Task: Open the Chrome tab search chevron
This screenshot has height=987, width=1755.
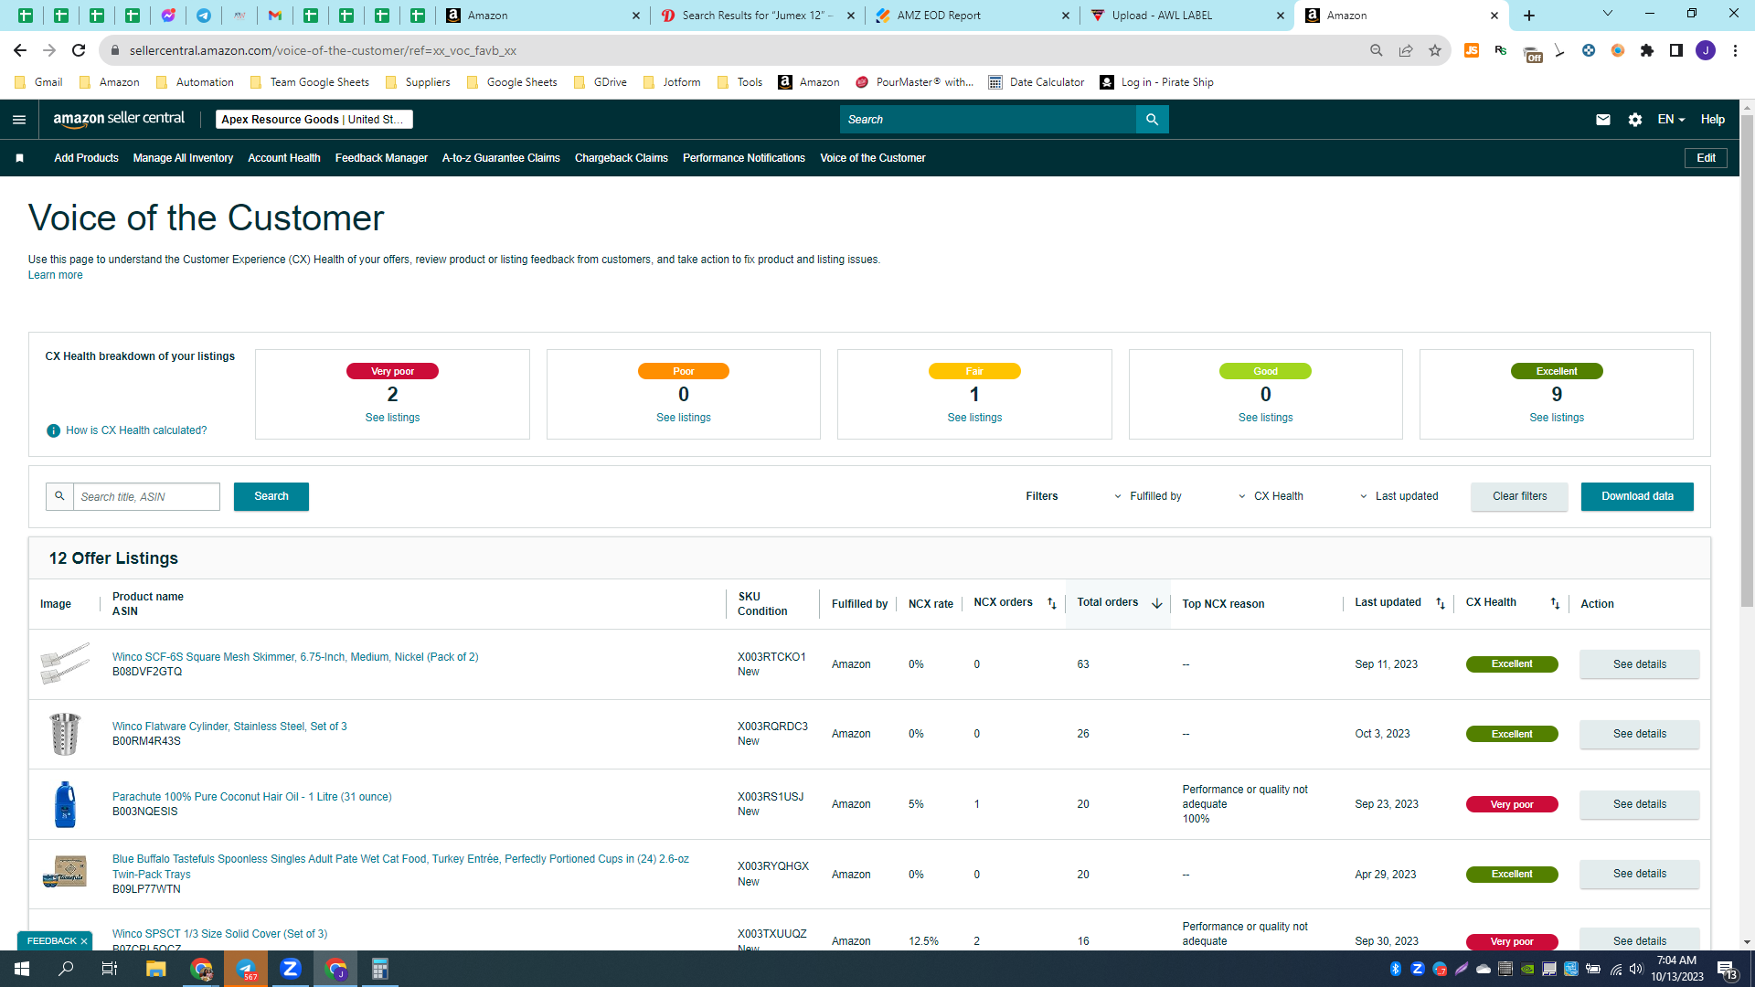Action: pos(1608,14)
